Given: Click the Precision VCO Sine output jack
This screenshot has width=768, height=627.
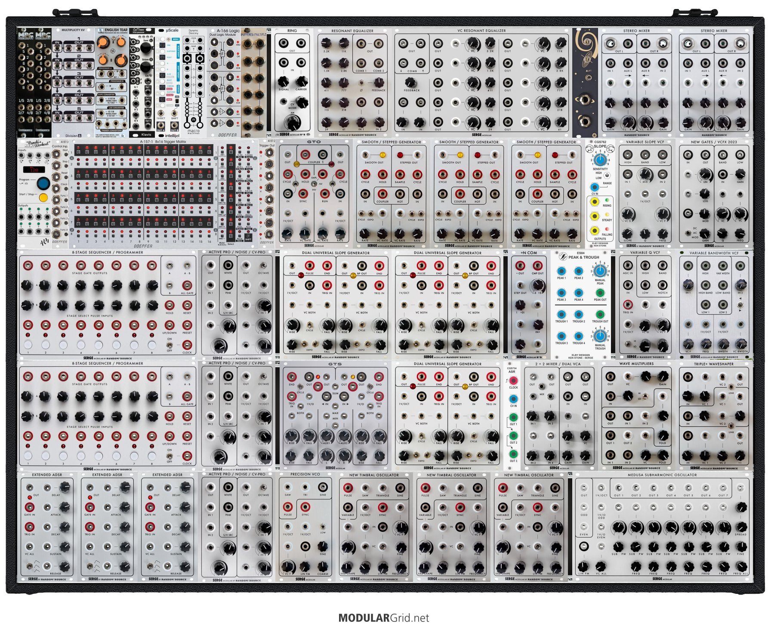Looking at the screenshot, I should 322,487.
